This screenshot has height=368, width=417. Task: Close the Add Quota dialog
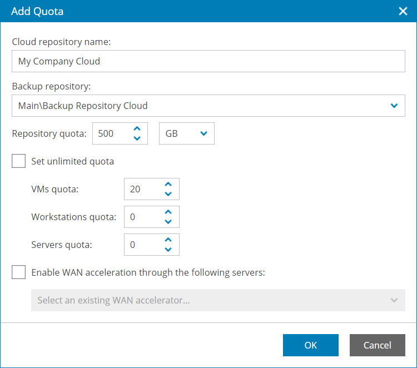403,11
